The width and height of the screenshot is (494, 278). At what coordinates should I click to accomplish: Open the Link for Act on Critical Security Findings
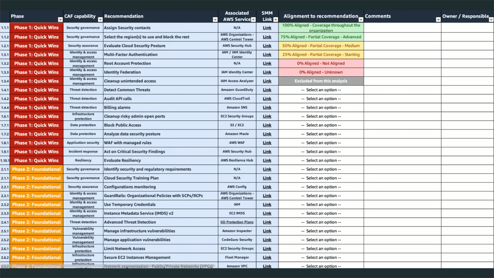tap(267, 151)
